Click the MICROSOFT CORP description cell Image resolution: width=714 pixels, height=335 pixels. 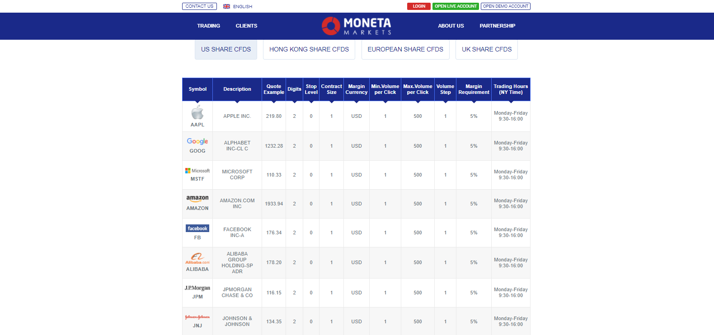point(237,174)
